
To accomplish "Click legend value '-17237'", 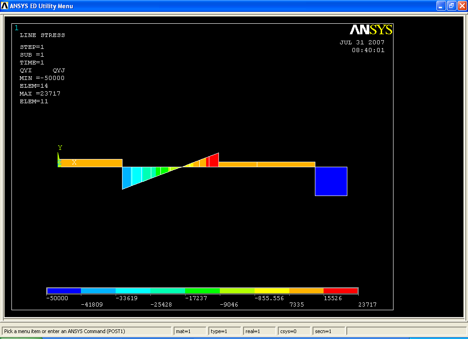I will click(196, 298).
